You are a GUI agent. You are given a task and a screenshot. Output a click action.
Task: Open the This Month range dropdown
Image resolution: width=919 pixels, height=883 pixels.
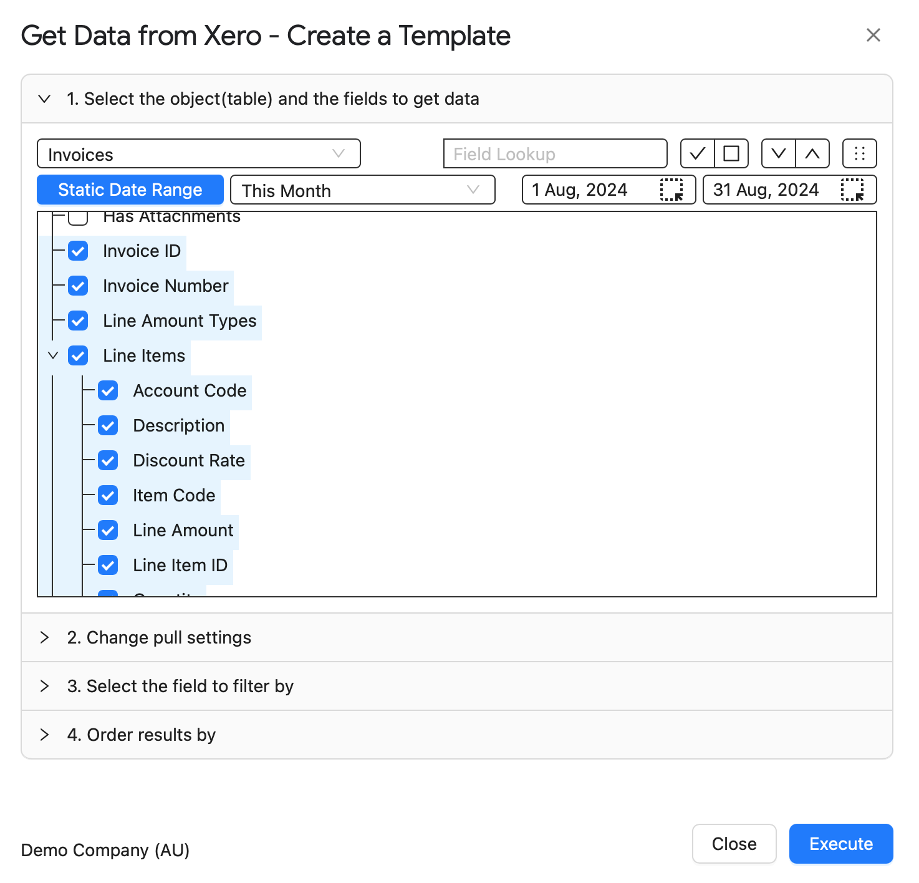click(363, 190)
